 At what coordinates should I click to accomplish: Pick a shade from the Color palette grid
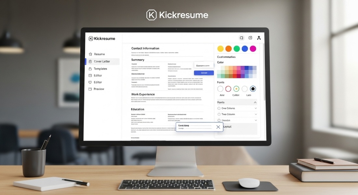pyautogui.click(x=237, y=72)
